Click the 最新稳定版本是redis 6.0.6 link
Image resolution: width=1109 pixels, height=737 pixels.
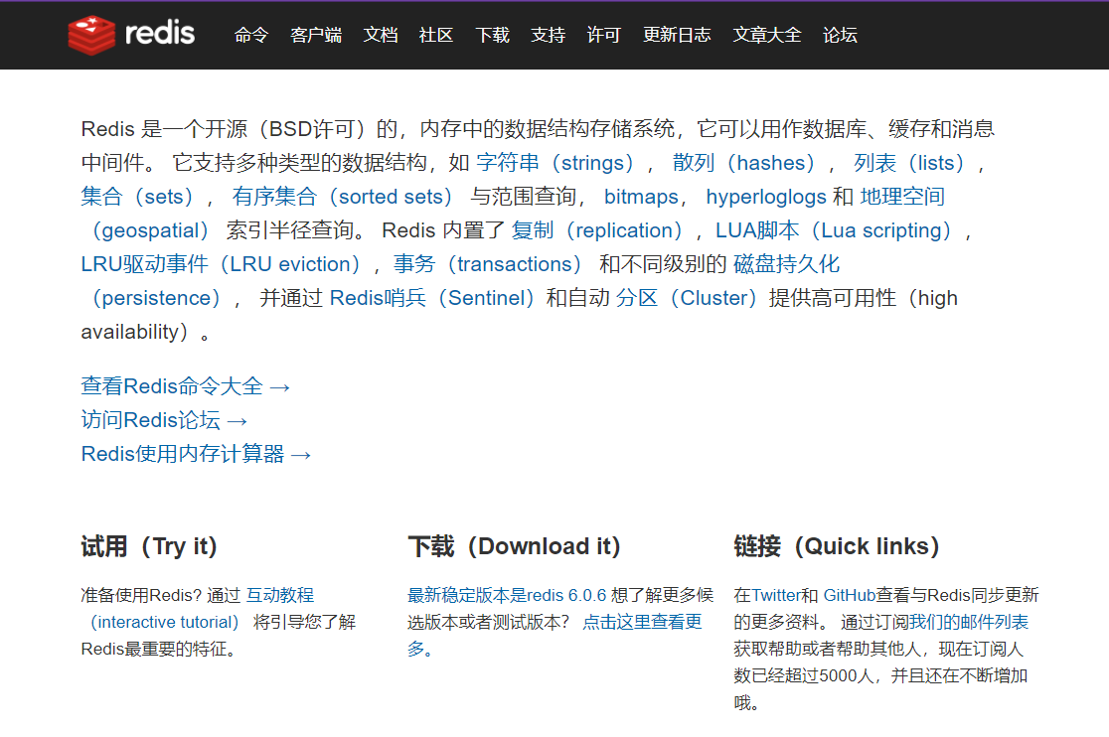(x=507, y=596)
